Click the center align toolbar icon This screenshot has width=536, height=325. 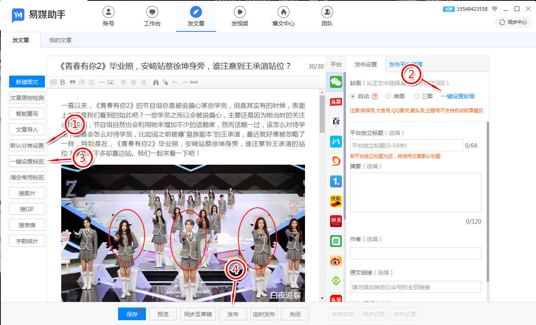[134, 82]
